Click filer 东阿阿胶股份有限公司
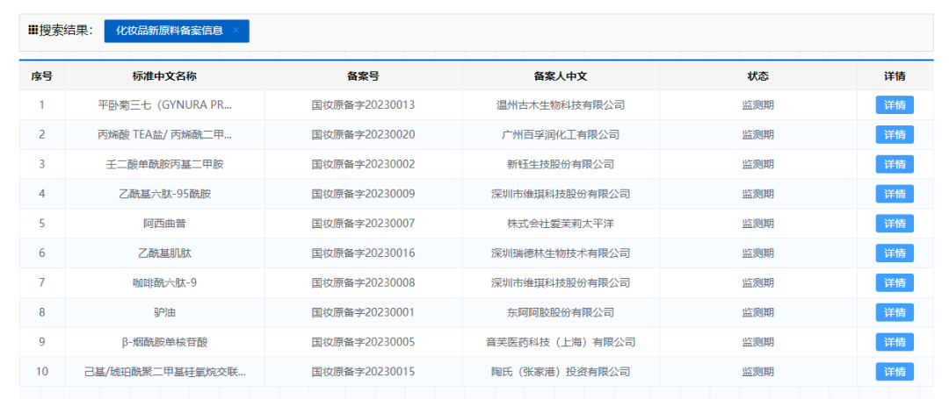The height and width of the screenshot is (399, 949). [561, 312]
